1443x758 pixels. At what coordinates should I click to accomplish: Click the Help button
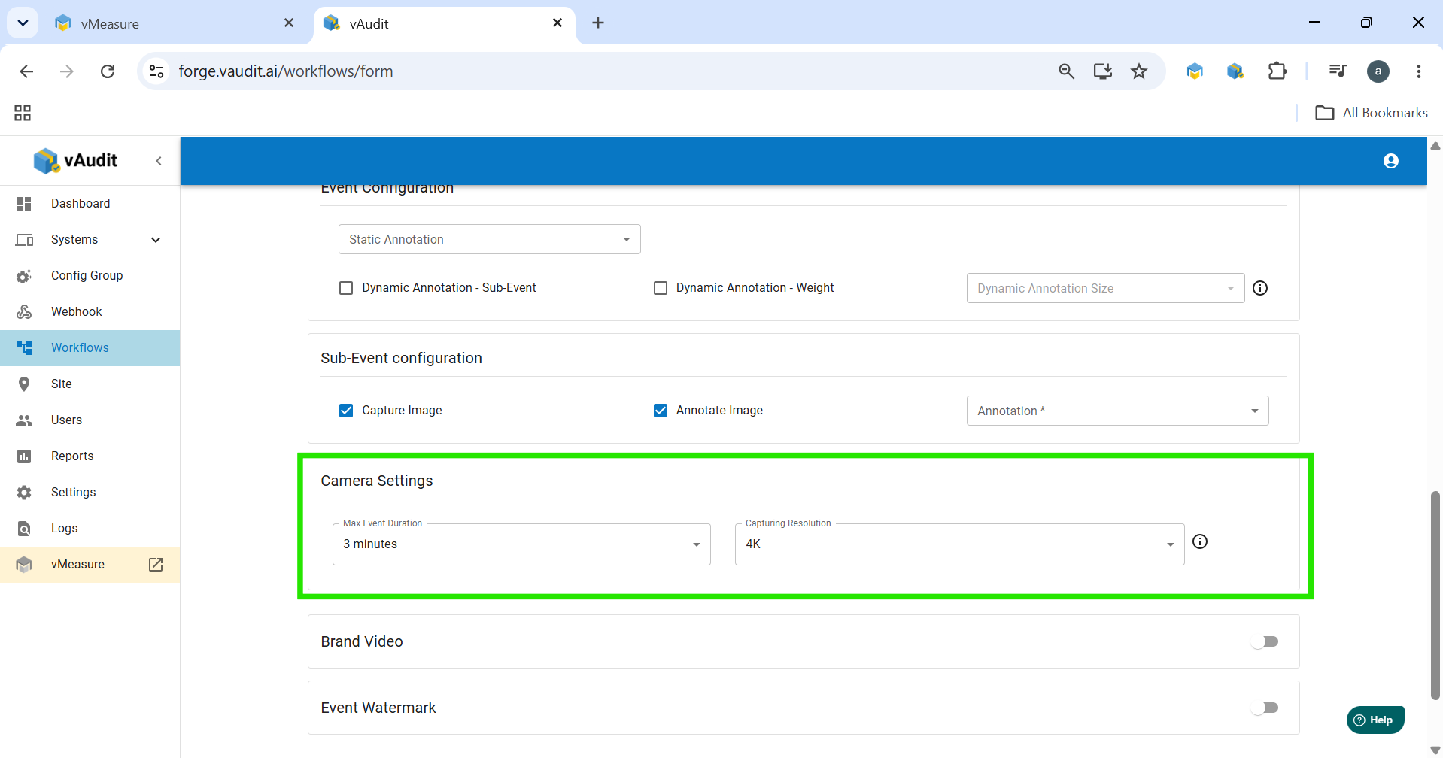(x=1375, y=720)
